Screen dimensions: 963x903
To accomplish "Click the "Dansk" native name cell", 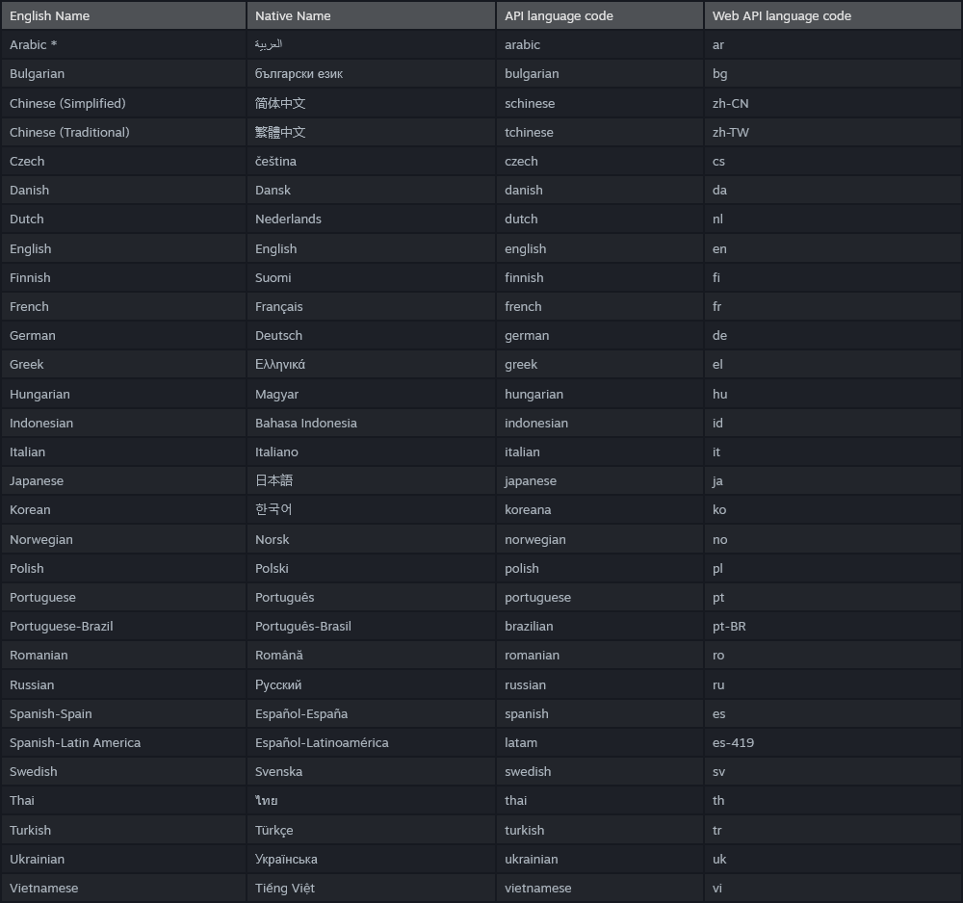I will (371, 190).
